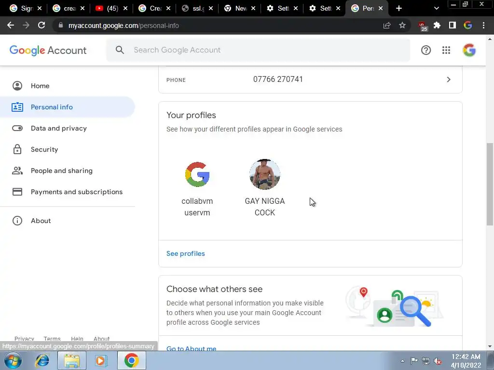494x370 pixels.
Task: Share this page using the share icon
Action: [x=387, y=26]
